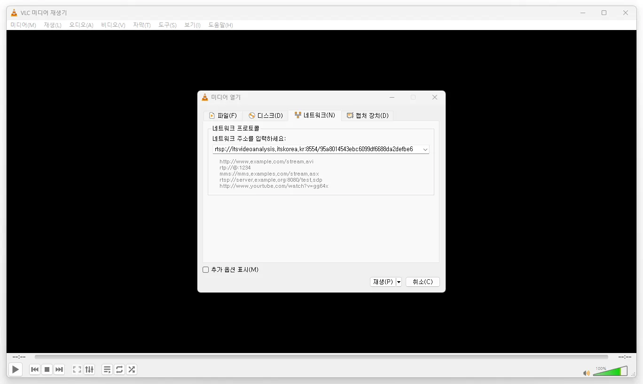Skip to next media in playlist
This screenshot has height=384, width=643.
pyautogui.click(x=59, y=369)
